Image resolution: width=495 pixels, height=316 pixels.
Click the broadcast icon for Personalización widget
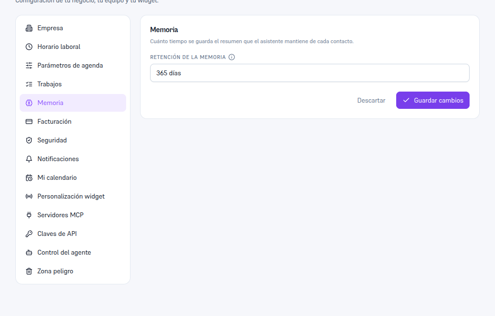point(29,196)
